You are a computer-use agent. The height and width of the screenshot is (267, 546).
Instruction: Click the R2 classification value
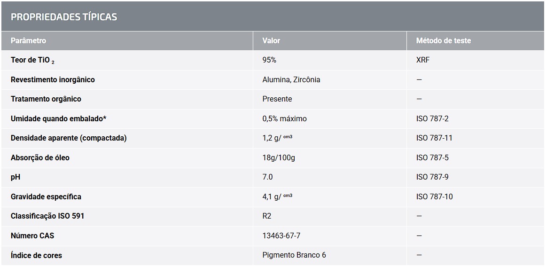(267, 216)
